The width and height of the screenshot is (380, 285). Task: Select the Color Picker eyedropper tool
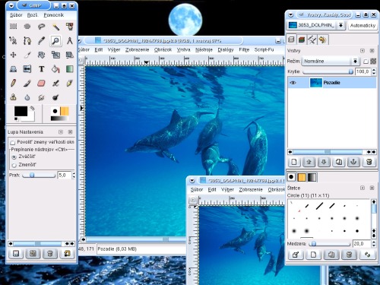click(42, 40)
